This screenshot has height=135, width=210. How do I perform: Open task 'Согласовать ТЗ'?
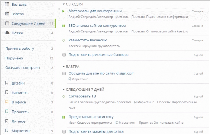(x=82, y=96)
